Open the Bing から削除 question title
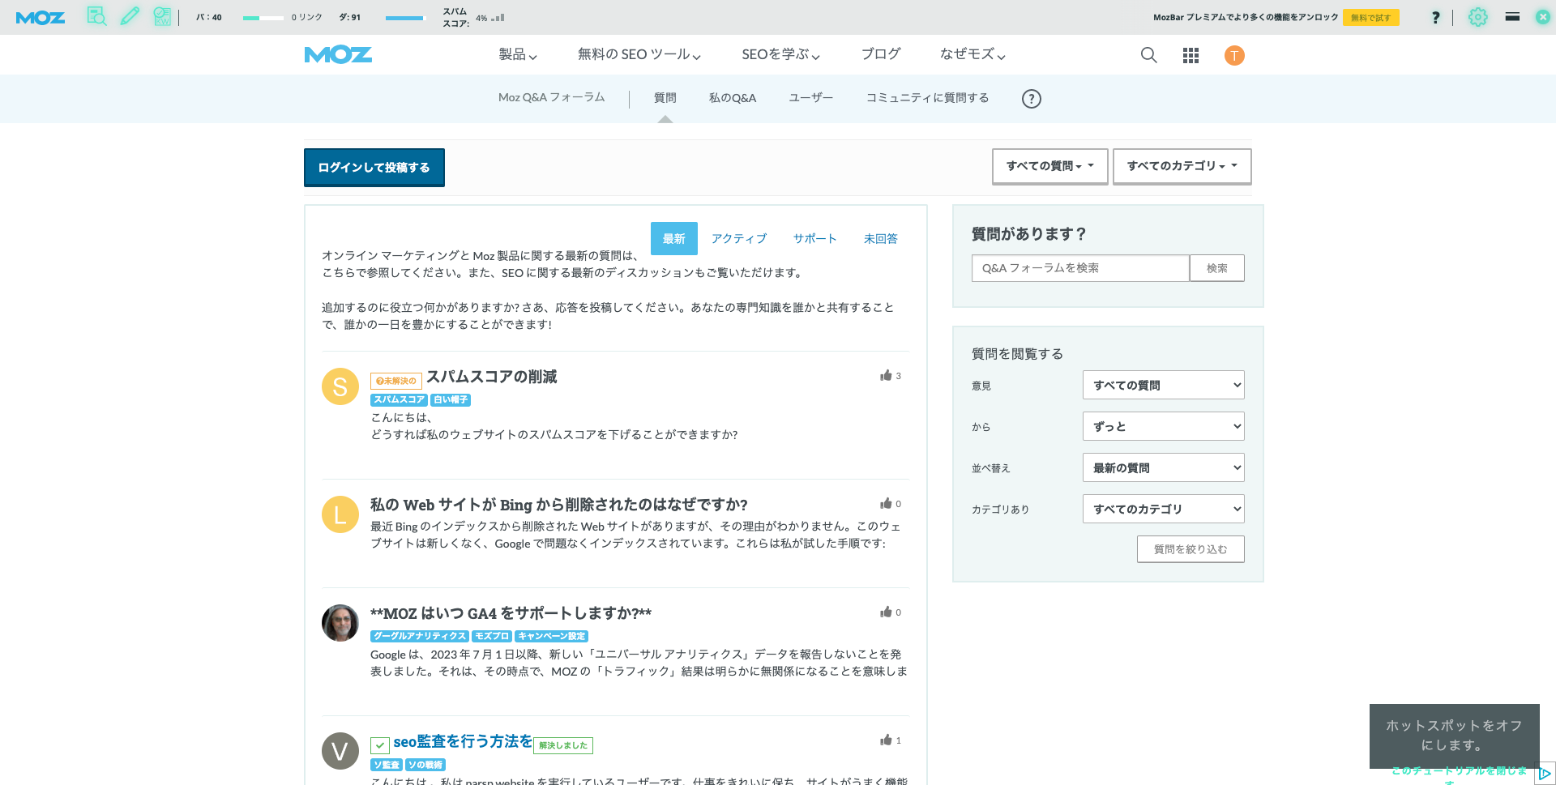Image resolution: width=1556 pixels, height=785 pixels. point(559,505)
